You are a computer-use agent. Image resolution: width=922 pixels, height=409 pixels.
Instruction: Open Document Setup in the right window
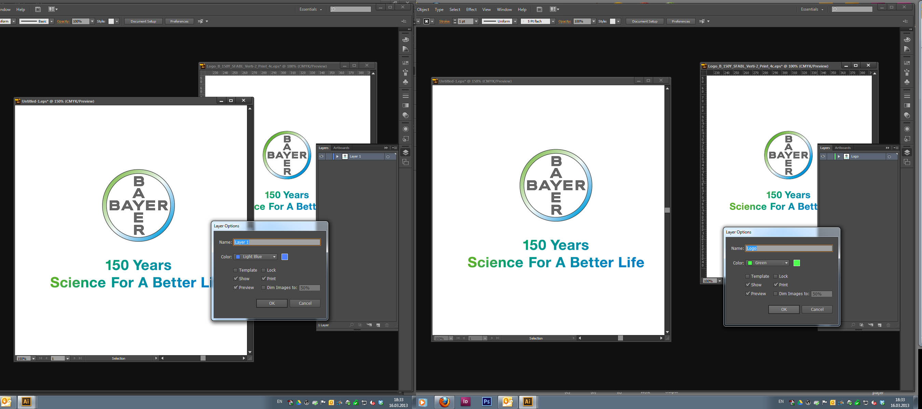point(645,21)
